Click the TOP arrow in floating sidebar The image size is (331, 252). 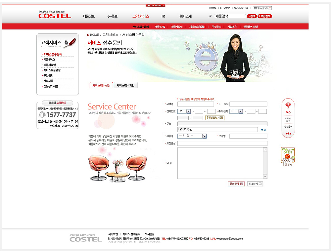tap(288, 134)
